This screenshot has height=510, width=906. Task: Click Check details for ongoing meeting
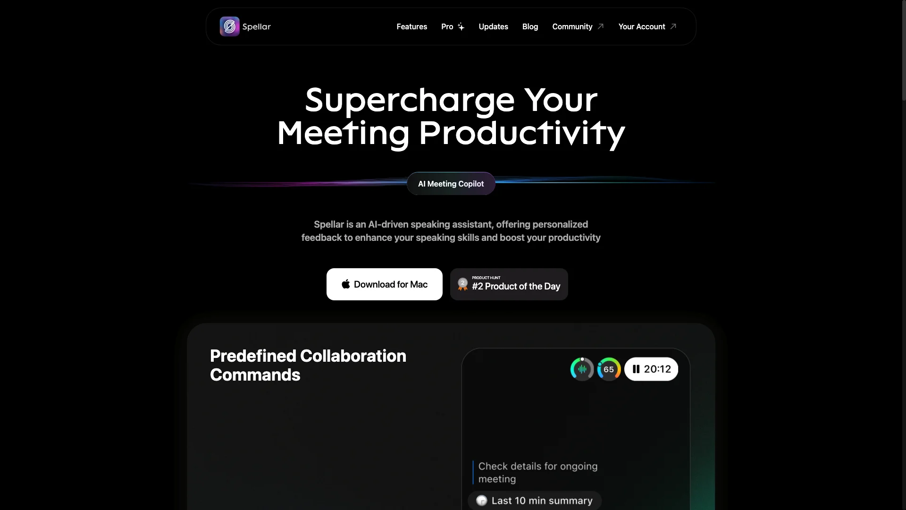pos(537,472)
